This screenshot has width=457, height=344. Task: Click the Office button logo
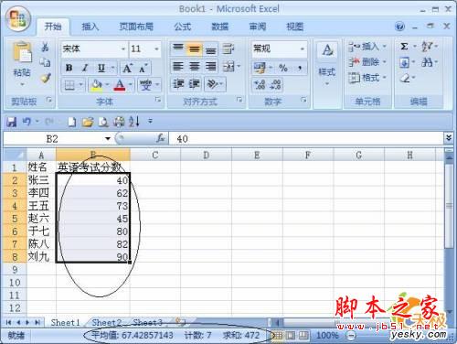click(x=17, y=19)
